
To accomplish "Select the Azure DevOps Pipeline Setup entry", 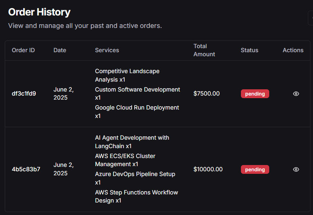I will pyautogui.click(x=135, y=178).
